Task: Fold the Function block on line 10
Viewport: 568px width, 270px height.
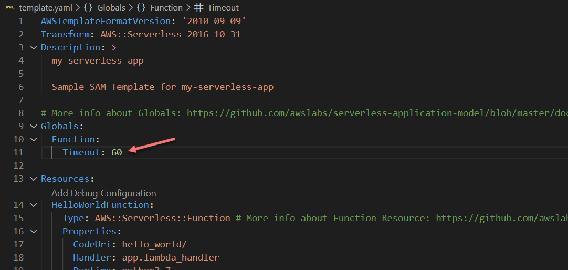Action: click(34, 139)
